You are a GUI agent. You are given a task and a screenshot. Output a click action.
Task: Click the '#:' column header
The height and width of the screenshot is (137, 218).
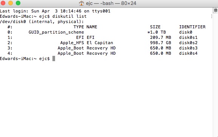tap(10, 27)
